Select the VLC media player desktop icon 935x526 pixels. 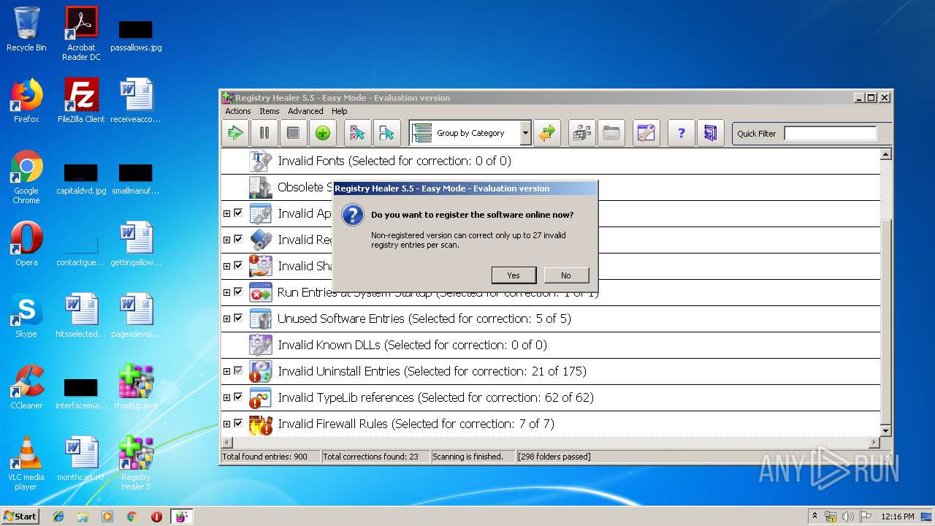26,463
